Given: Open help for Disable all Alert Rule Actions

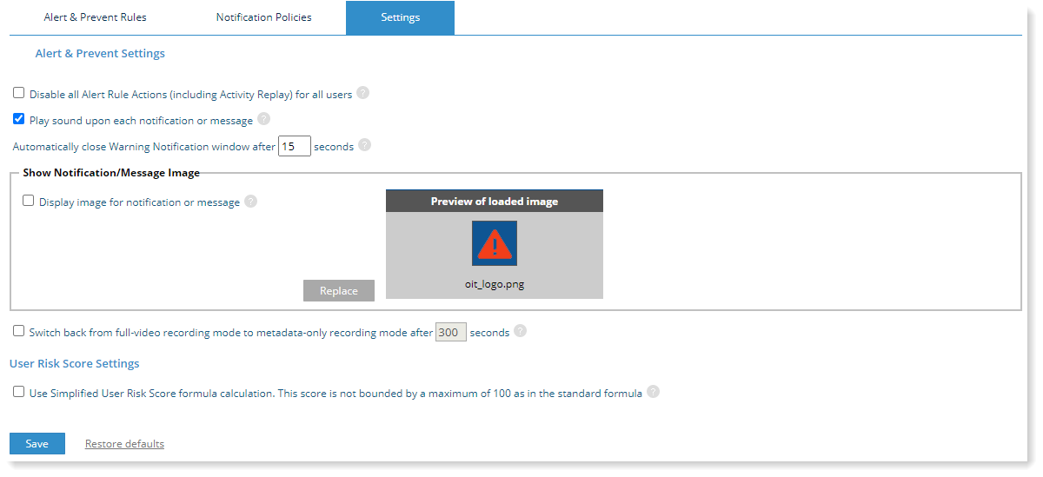Looking at the screenshot, I should [363, 93].
